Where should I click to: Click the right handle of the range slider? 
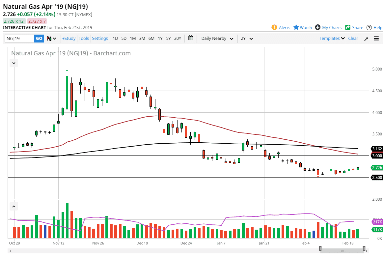click(x=364, y=248)
